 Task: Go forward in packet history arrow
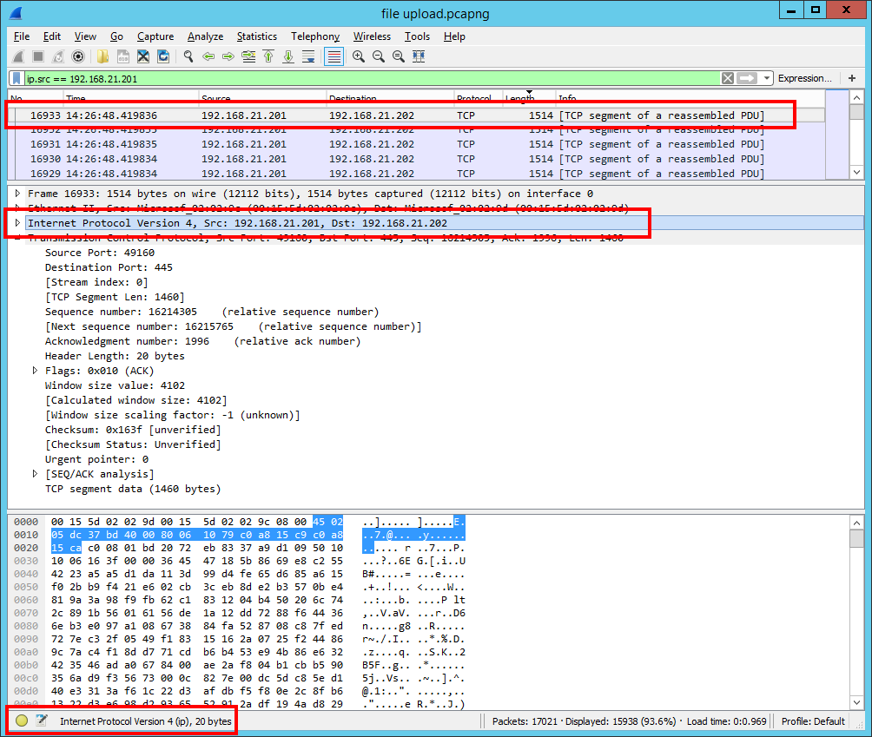(228, 56)
